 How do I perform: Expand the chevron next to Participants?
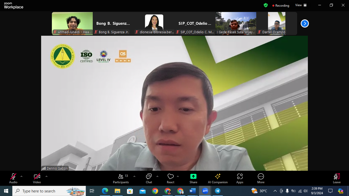click(134, 176)
